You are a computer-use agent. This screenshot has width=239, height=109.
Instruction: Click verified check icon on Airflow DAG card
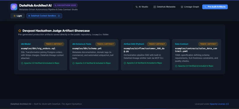[x=125, y=63]
